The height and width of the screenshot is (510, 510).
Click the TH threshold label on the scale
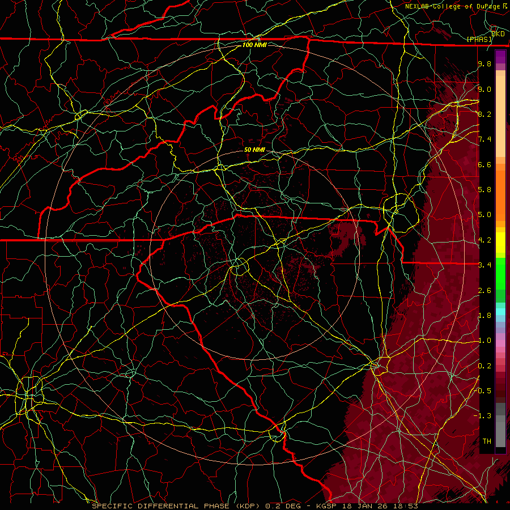(487, 441)
